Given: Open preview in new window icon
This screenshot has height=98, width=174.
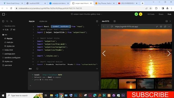Looking at the screenshot, I should 165,27.
